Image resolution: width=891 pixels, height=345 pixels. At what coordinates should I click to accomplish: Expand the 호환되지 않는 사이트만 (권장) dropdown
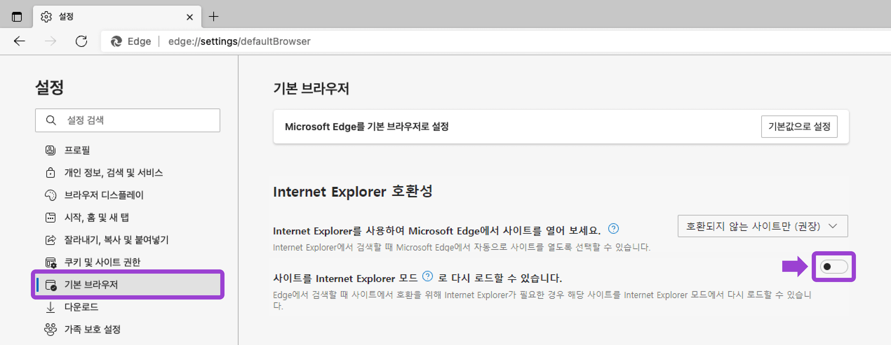[x=763, y=226]
